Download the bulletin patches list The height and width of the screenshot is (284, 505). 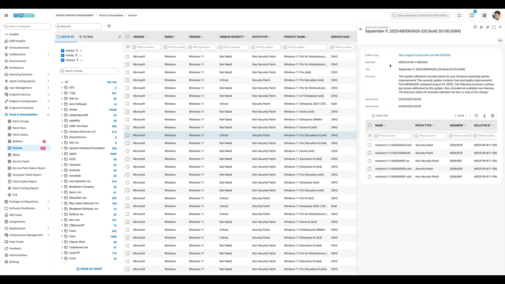coord(484,116)
